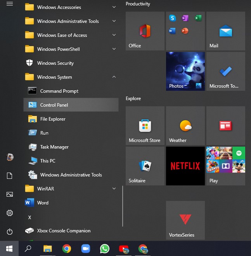Open the second Chrome profile icon on taskbar
The height and width of the screenshot is (256, 251).
tap(143, 249)
